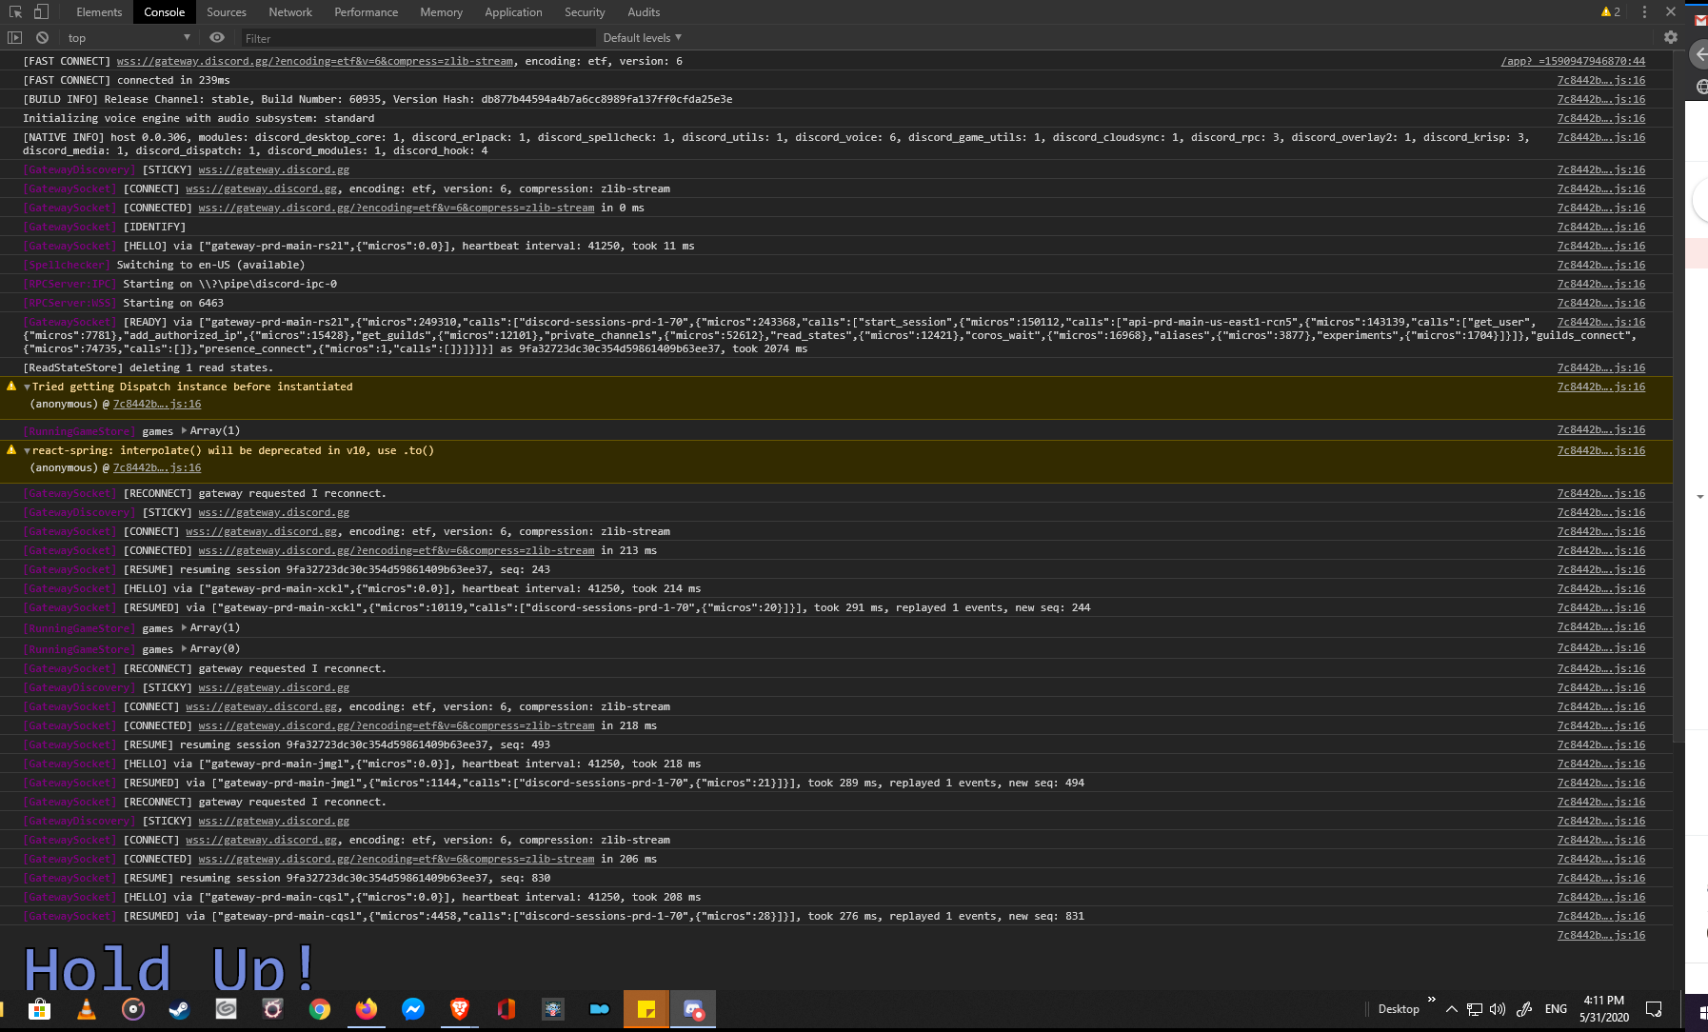Open the JavaScript context 'top' dropdown
The width and height of the screenshot is (1708, 1032).
point(129,38)
